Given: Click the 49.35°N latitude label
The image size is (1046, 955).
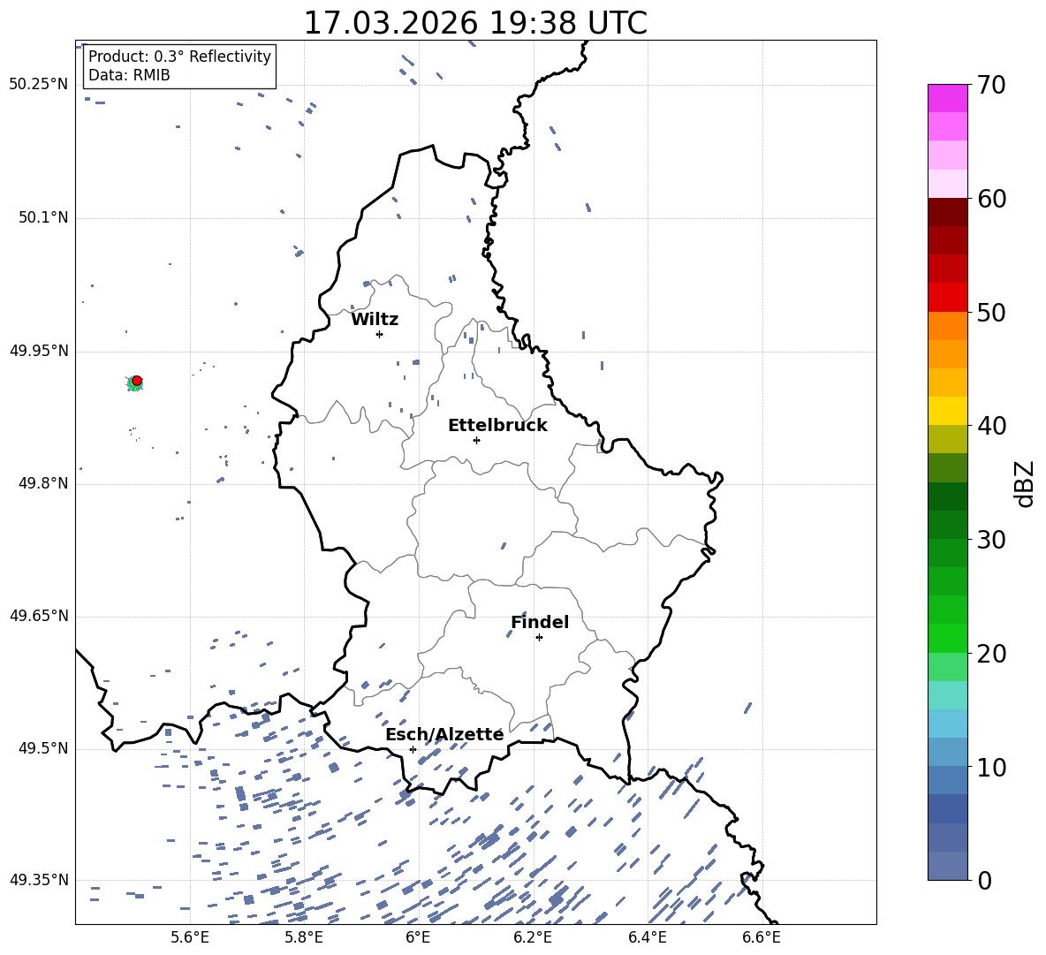Looking at the screenshot, I should 39,880.
